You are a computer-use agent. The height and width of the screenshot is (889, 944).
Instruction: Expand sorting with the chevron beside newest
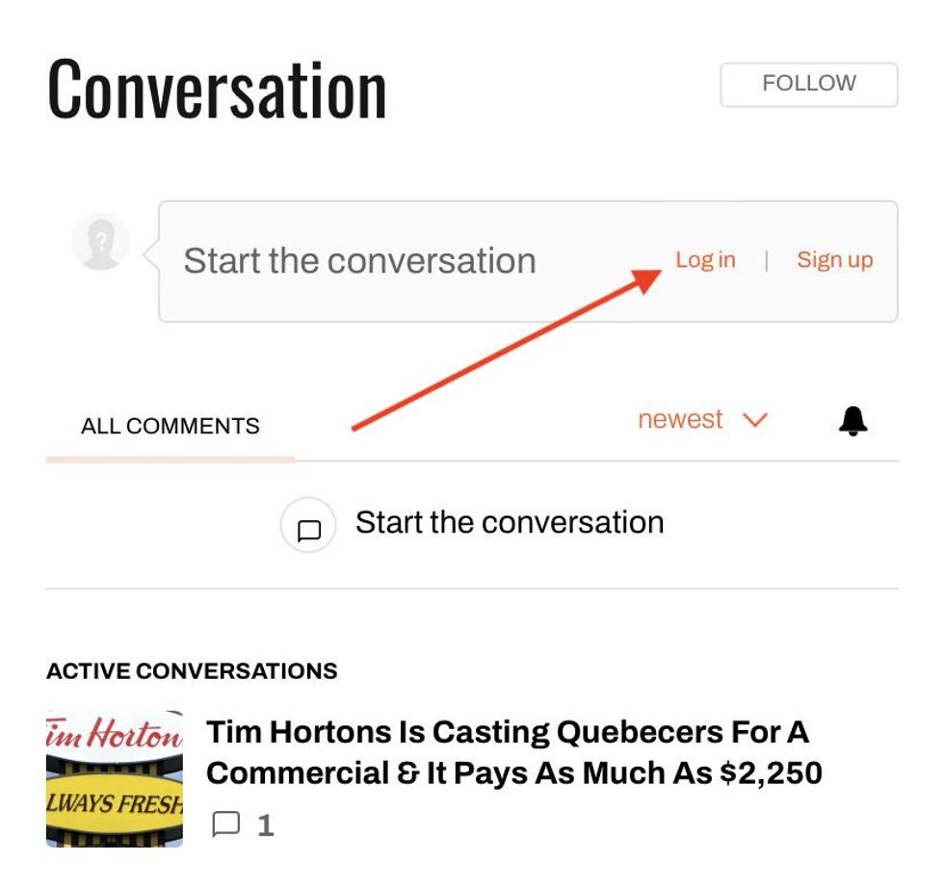[755, 421]
